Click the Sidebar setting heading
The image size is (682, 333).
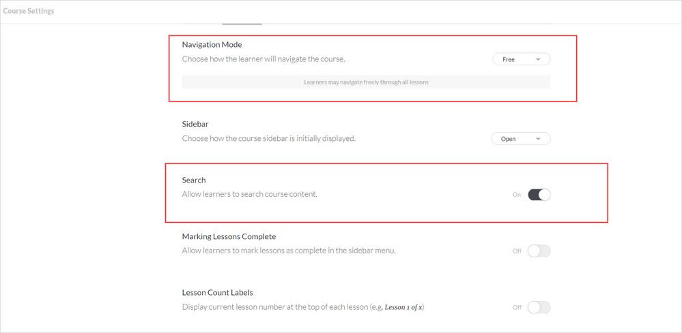[195, 124]
